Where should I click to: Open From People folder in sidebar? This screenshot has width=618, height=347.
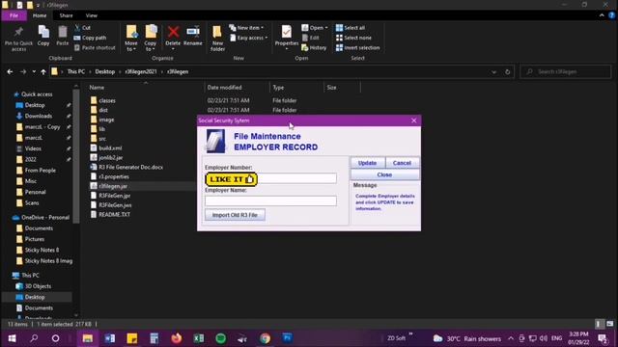pyautogui.click(x=41, y=171)
